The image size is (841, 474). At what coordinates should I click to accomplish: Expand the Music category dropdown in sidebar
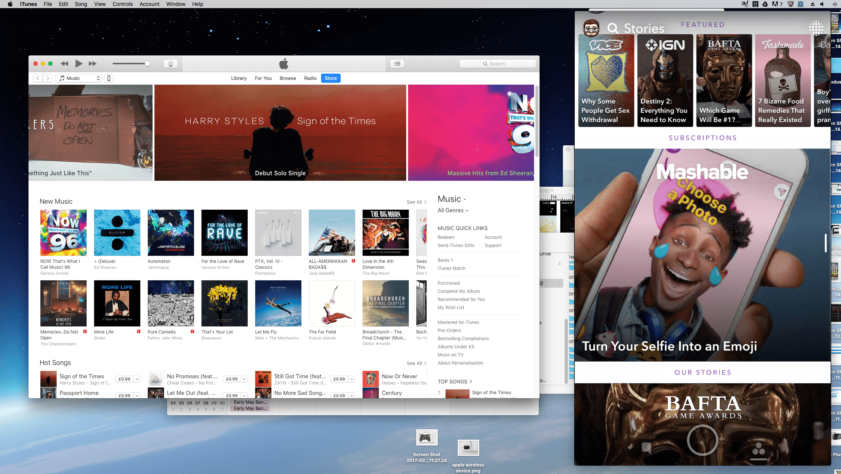(x=452, y=199)
